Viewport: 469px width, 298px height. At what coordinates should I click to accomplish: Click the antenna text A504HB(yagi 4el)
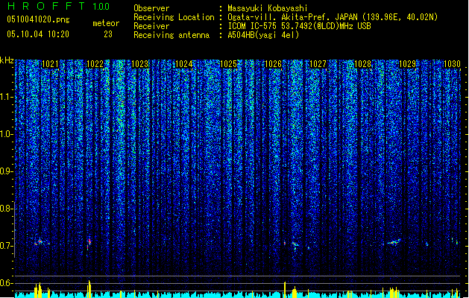click(263, 35)
